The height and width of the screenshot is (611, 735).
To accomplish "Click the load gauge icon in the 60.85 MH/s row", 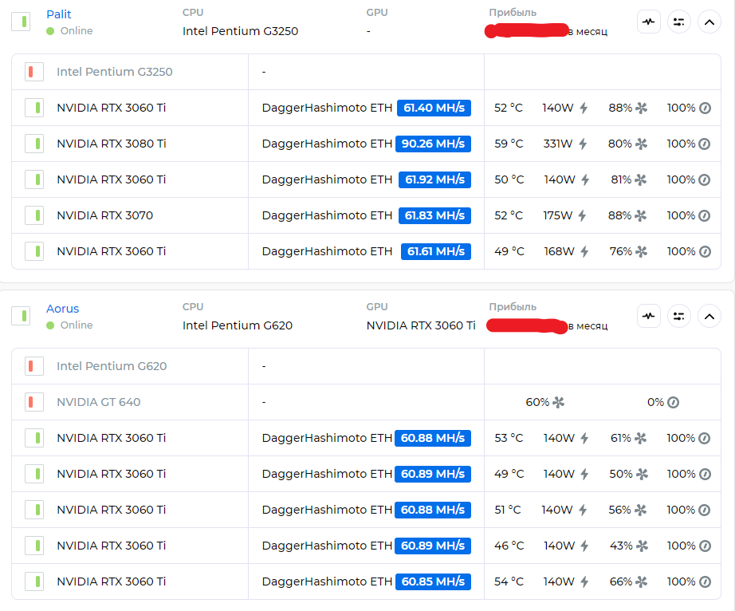I will (x=705, y=582).
